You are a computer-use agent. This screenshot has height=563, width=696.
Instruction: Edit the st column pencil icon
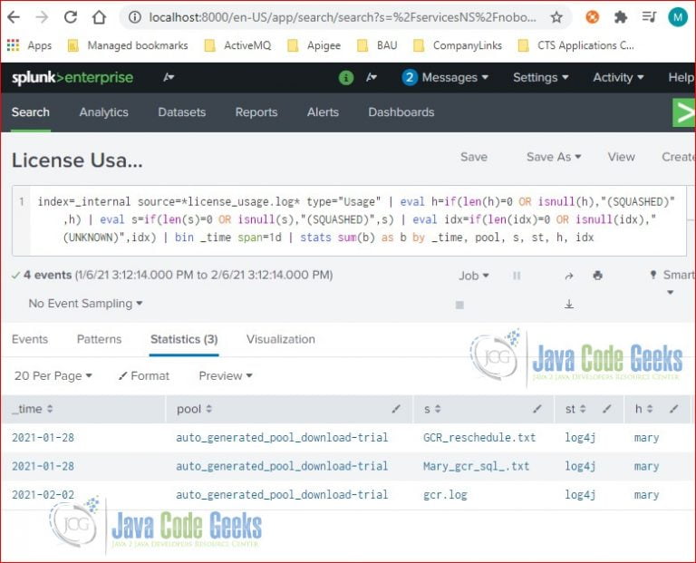(607, 409)
